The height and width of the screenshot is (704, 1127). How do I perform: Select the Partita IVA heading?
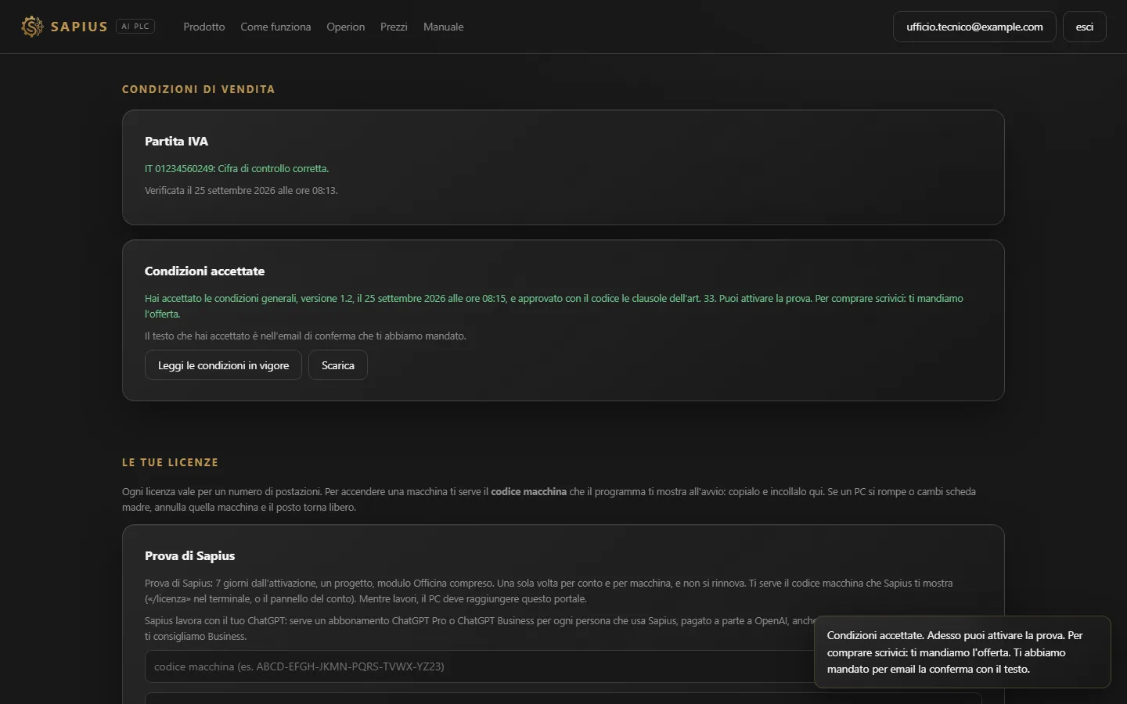click(x=176, y=142)
